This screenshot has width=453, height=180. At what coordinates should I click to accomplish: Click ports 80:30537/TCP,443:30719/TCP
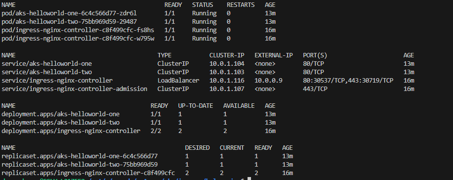tap(348, 80)
